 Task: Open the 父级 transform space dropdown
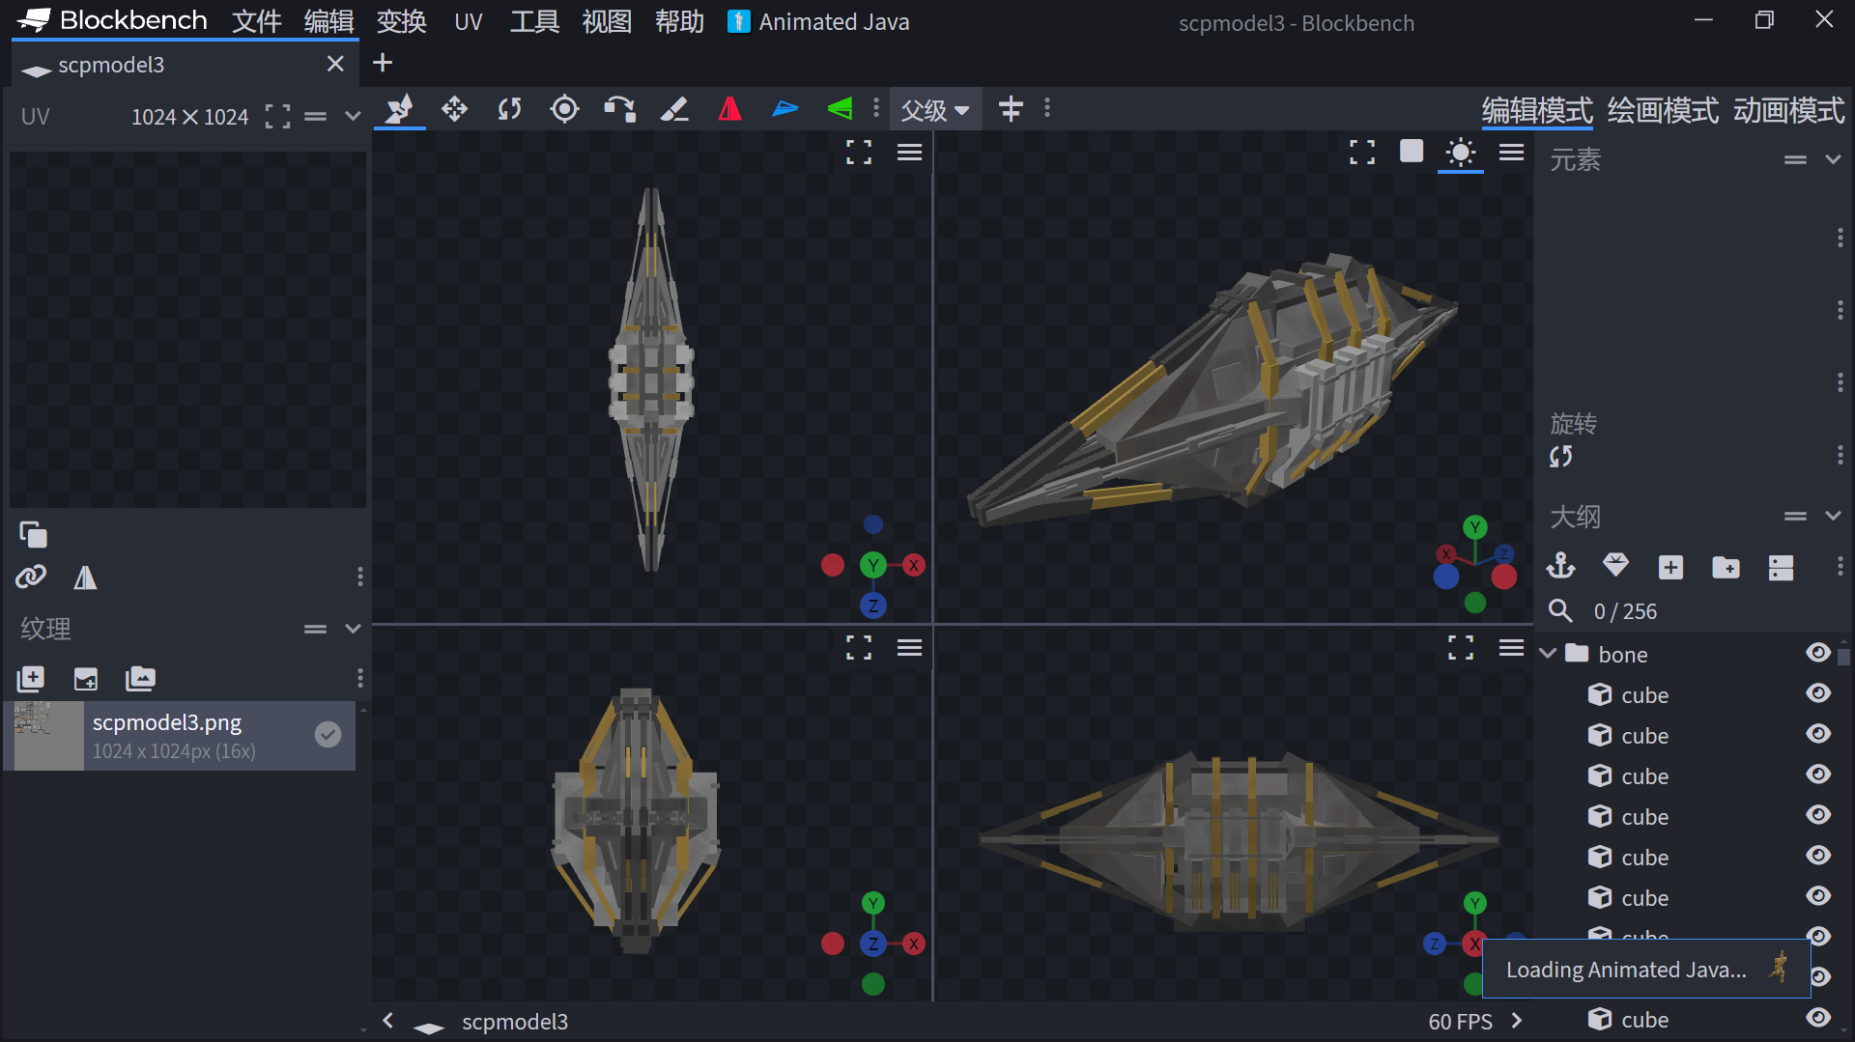click(934, 110)
